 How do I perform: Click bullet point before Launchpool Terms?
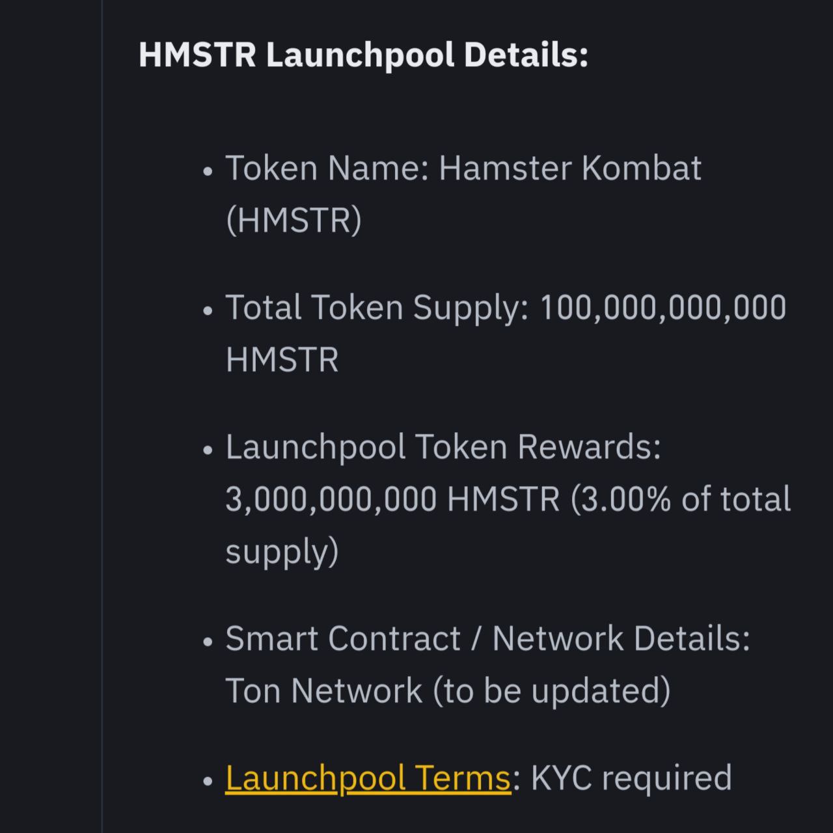208,781
